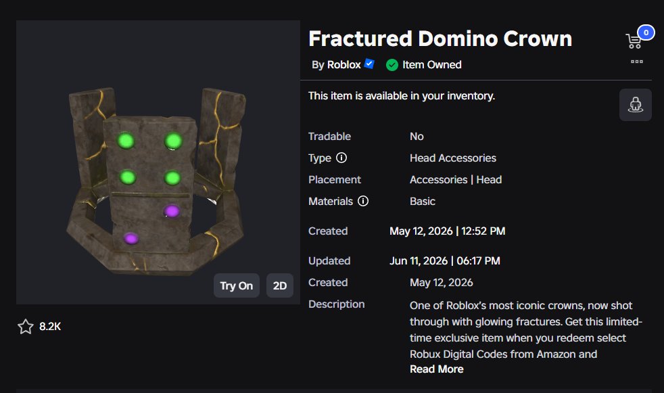The width and height of the screenshot is (664, 393).
Task: Click the Head placement link
Action: point(489,179)
